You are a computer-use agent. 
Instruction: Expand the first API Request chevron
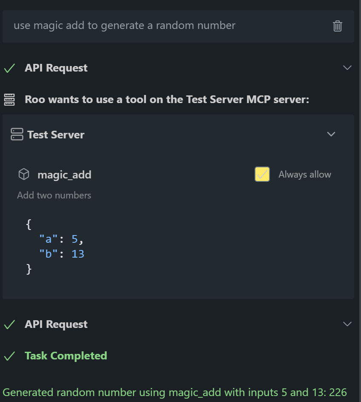(x=347, y=68)
